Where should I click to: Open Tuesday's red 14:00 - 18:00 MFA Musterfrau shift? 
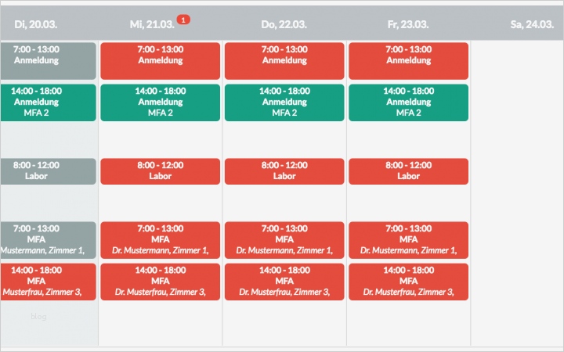(x=48, y=282)
